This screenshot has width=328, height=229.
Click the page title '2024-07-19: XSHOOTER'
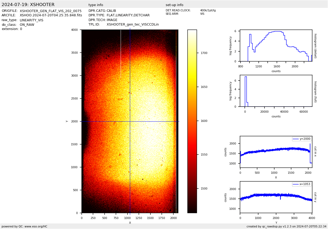coord(28,5)
